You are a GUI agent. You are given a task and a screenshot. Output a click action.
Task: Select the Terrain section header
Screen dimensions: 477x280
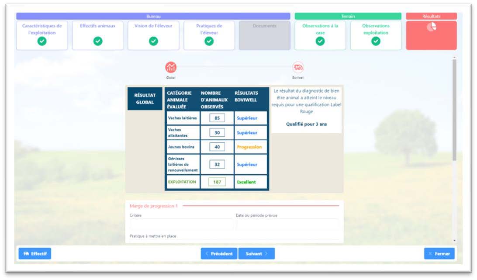coord(348,16)
